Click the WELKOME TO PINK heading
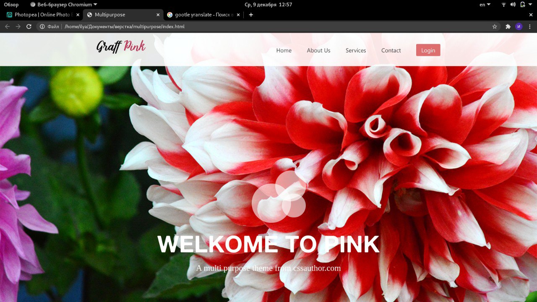Screen dimensions: 537x302 pos(268,244)
